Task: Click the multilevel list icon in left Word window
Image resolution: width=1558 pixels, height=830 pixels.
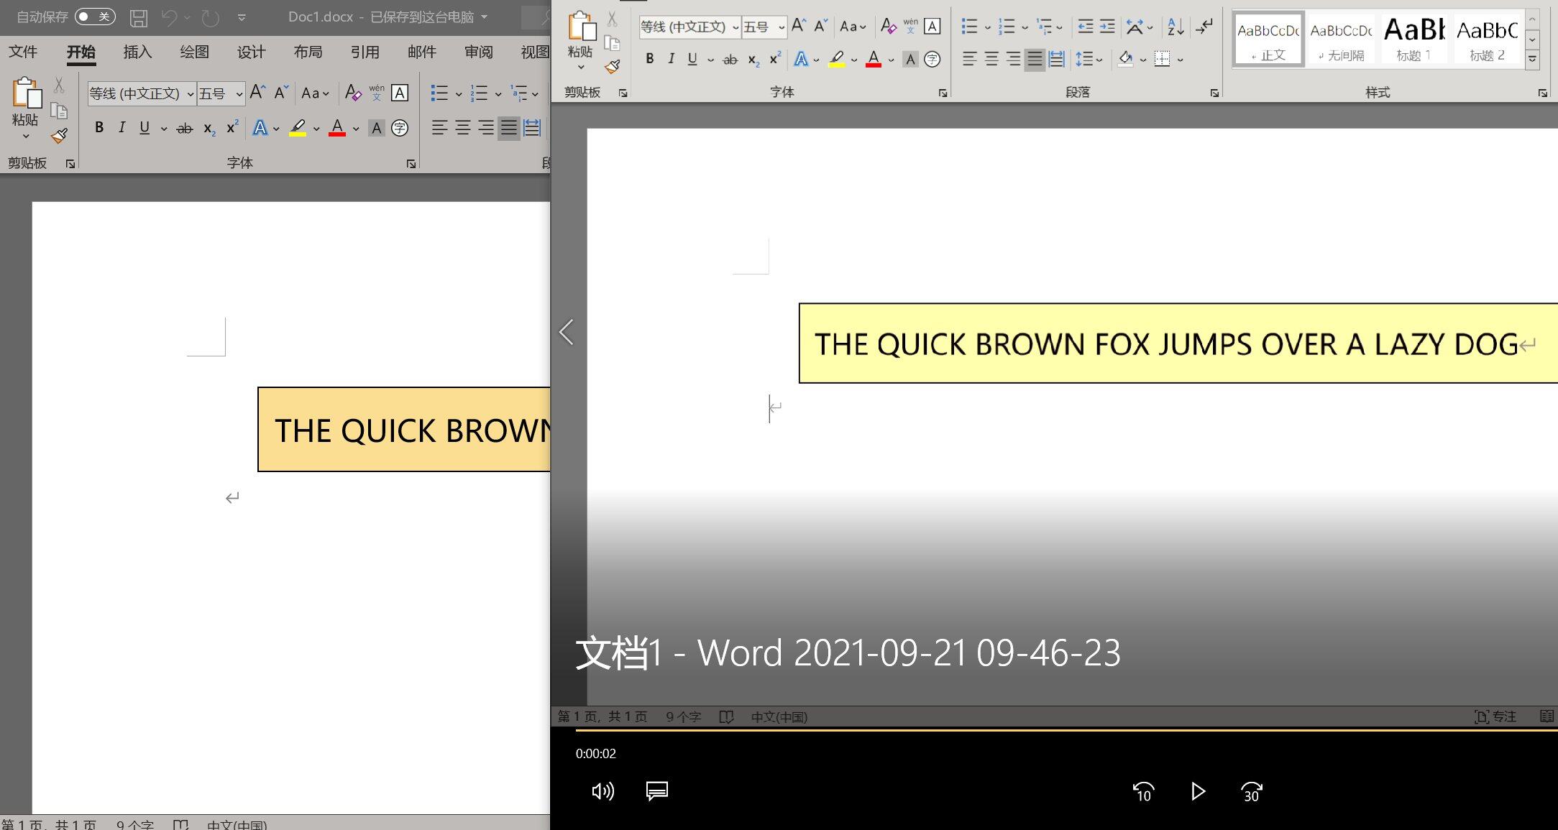Action: 518,93
